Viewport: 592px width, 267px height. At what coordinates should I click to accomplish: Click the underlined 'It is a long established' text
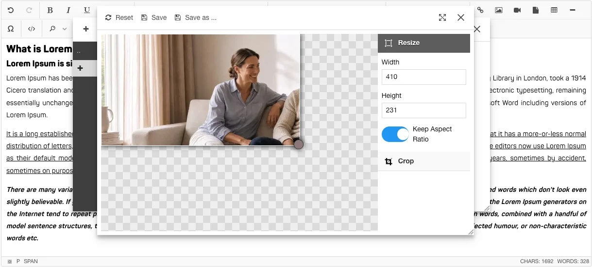point(39,134)
